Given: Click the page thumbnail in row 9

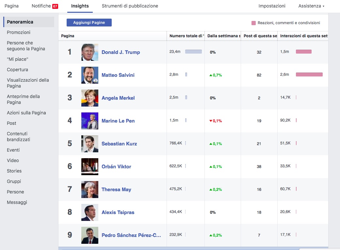Looking at the screenshot, I should [x=90, y=235].
